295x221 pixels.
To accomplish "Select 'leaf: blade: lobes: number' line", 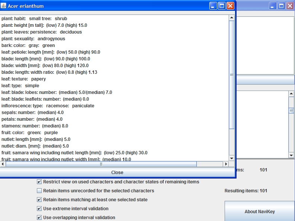I will 57,92.
